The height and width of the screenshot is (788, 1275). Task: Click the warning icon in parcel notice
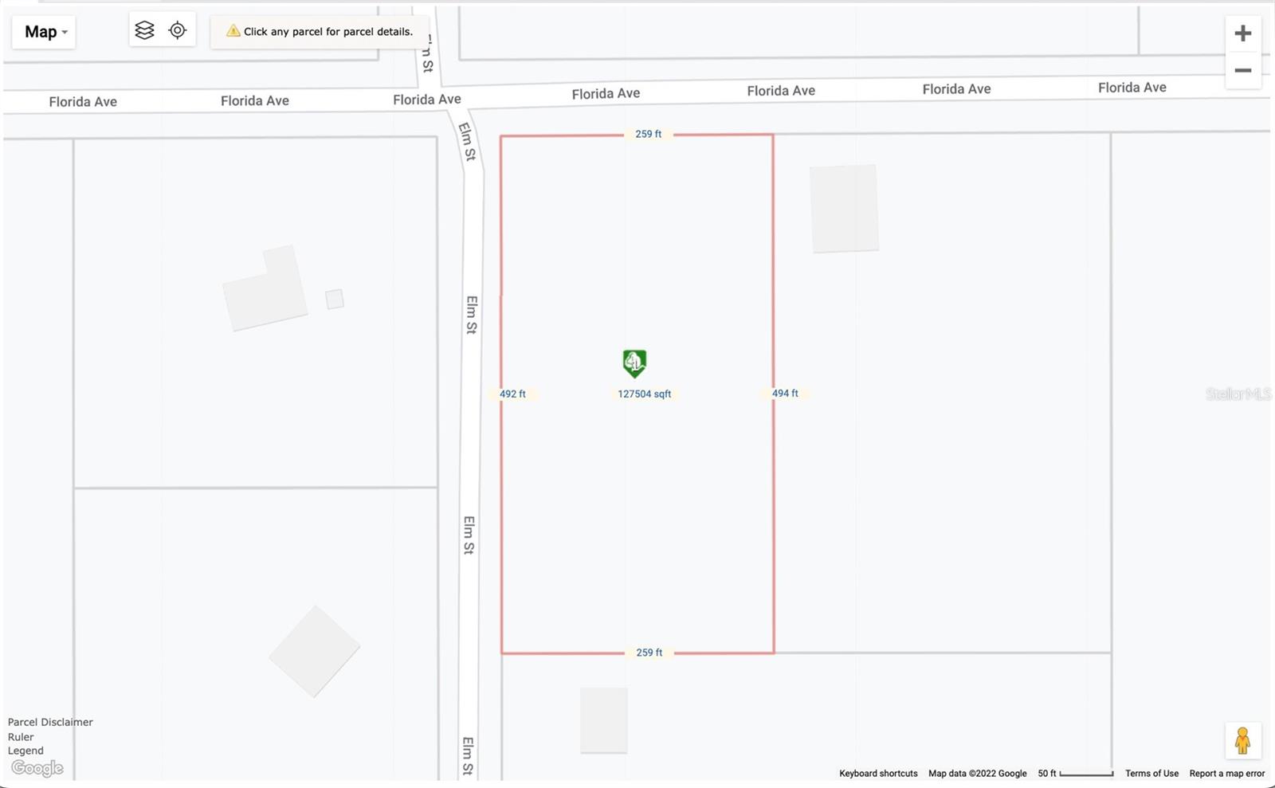(233, 31)
